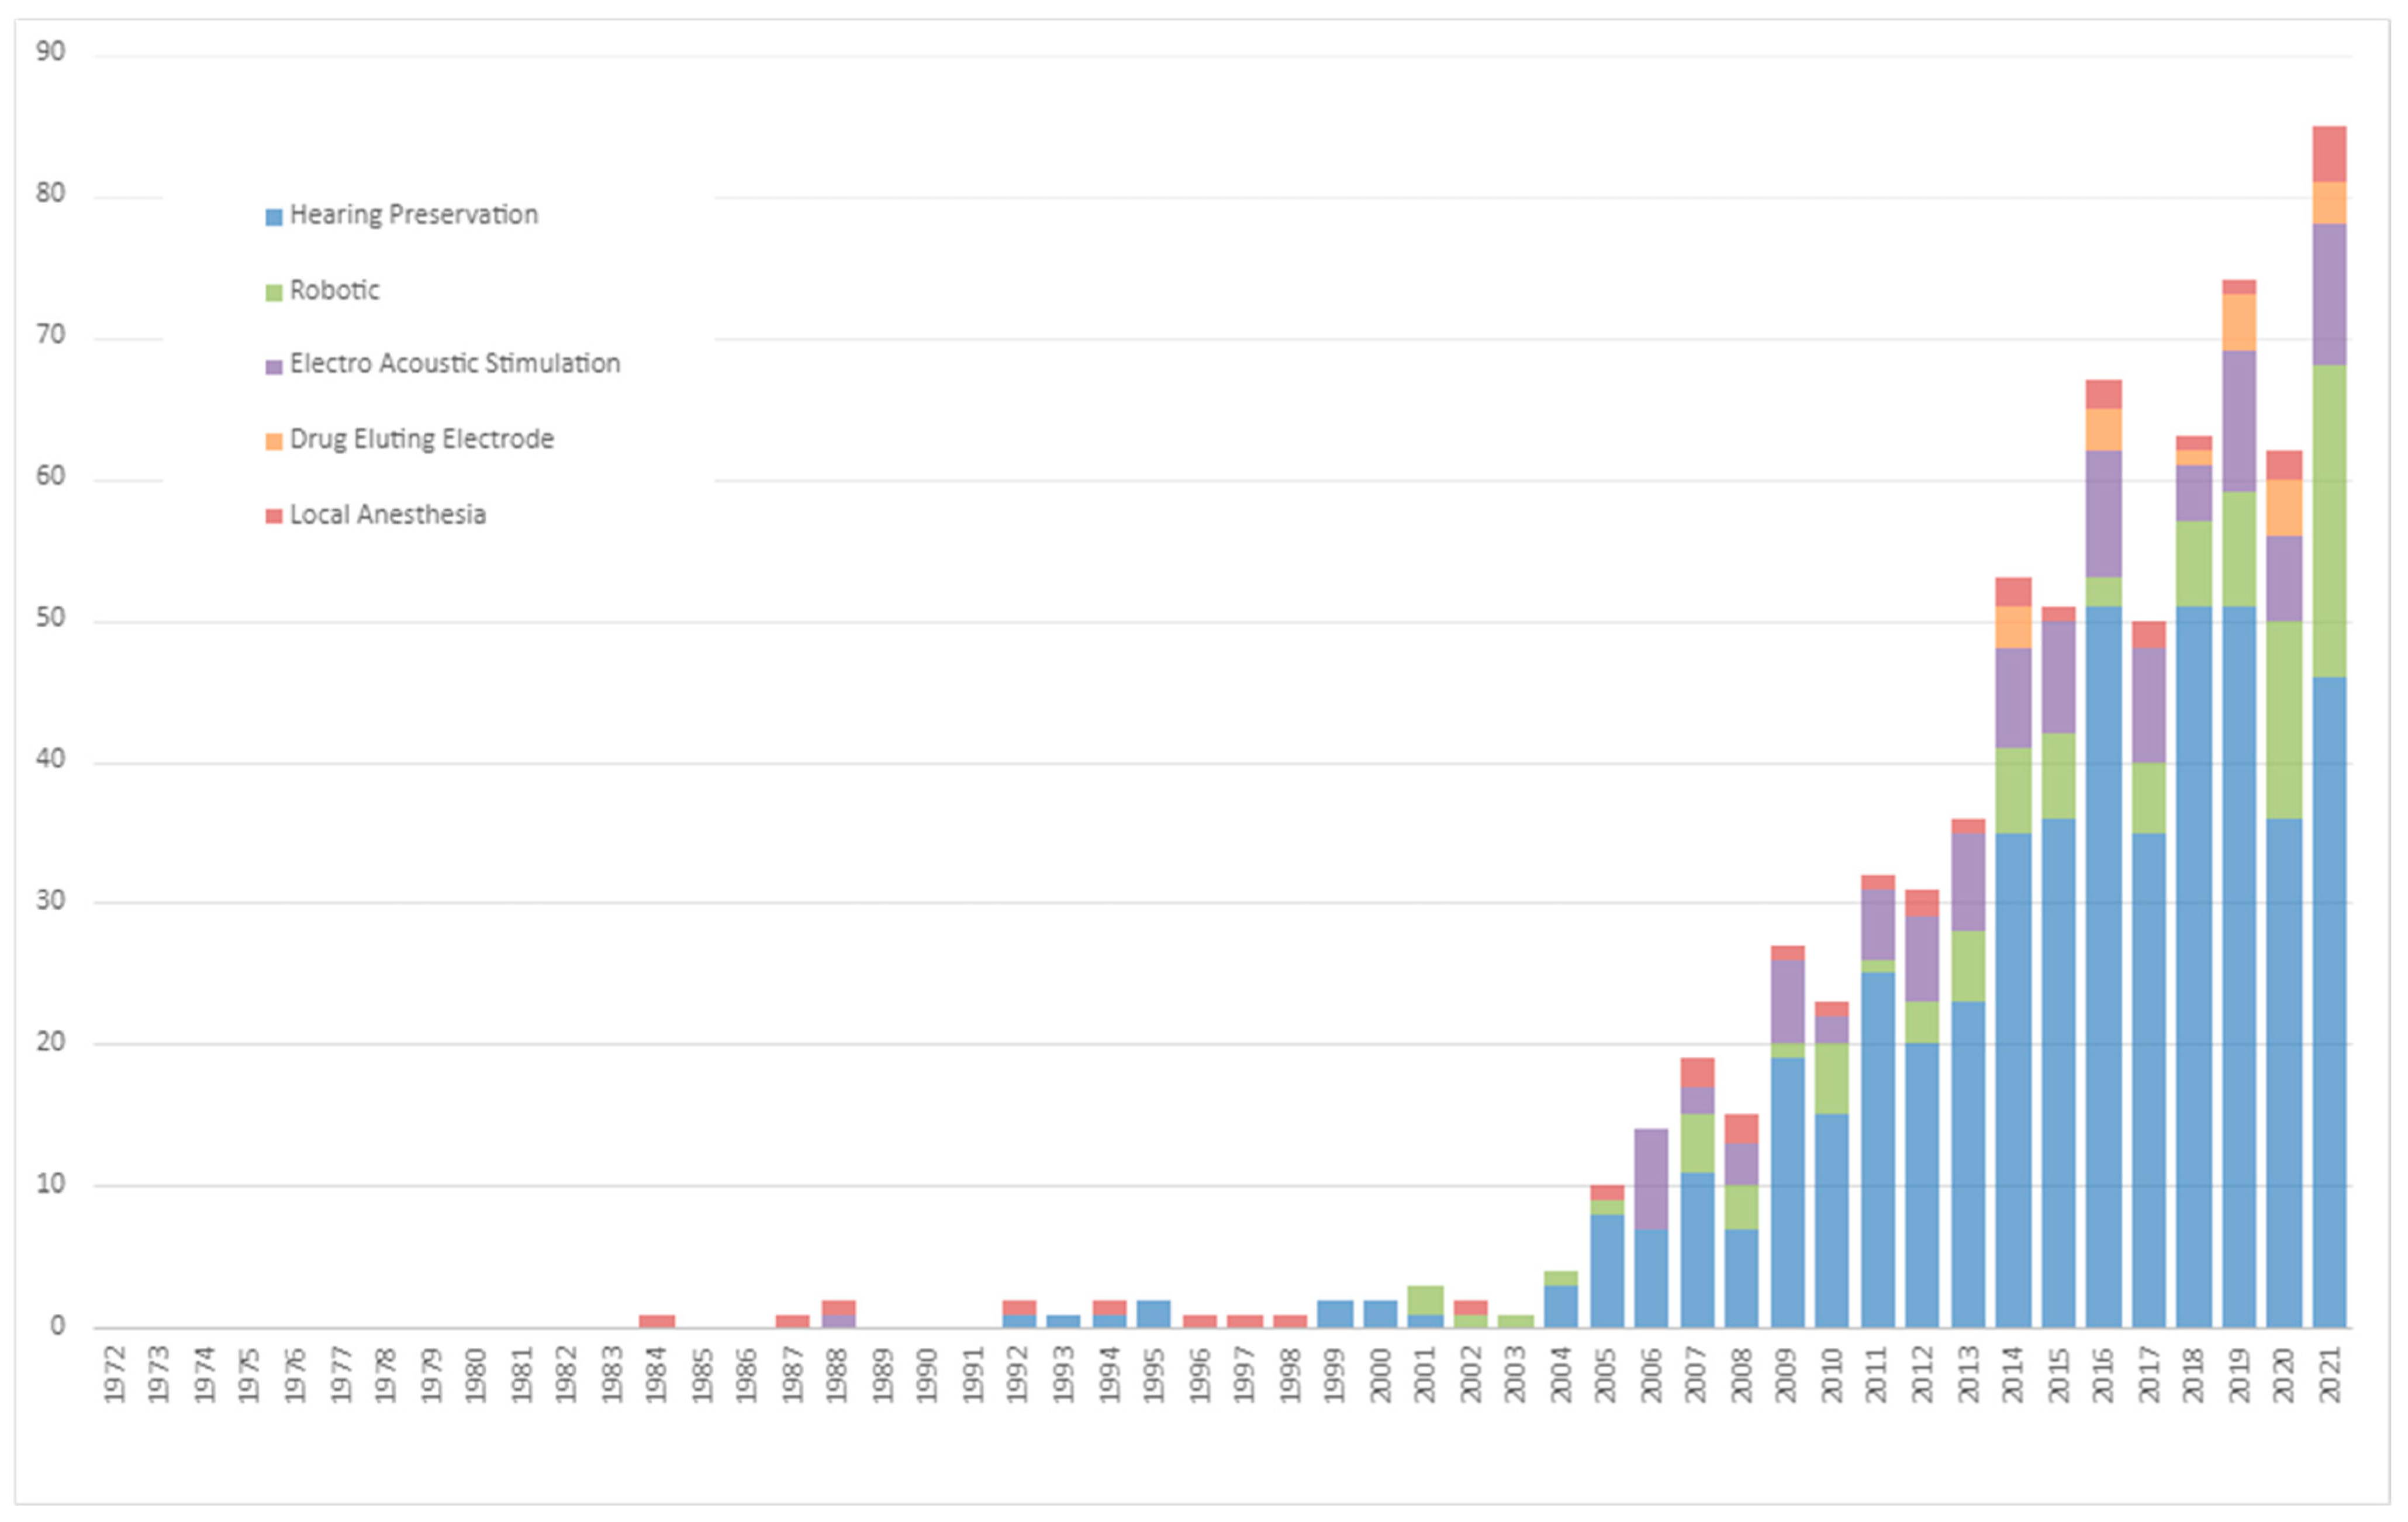The width and height of the screenshot is (2408, 1522).
Task: Click the blue Hearing Preservation legend swatch
Action: 274,217
